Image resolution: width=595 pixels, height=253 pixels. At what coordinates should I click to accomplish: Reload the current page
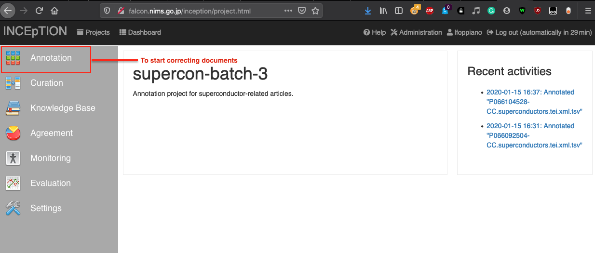point(40,10)
